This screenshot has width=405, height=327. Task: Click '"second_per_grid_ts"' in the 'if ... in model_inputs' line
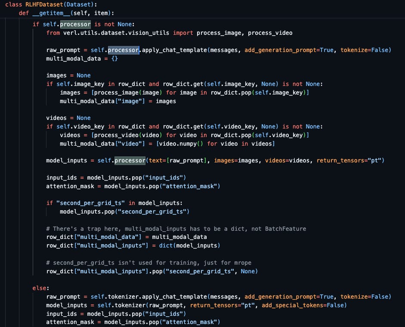pos(91,203)
